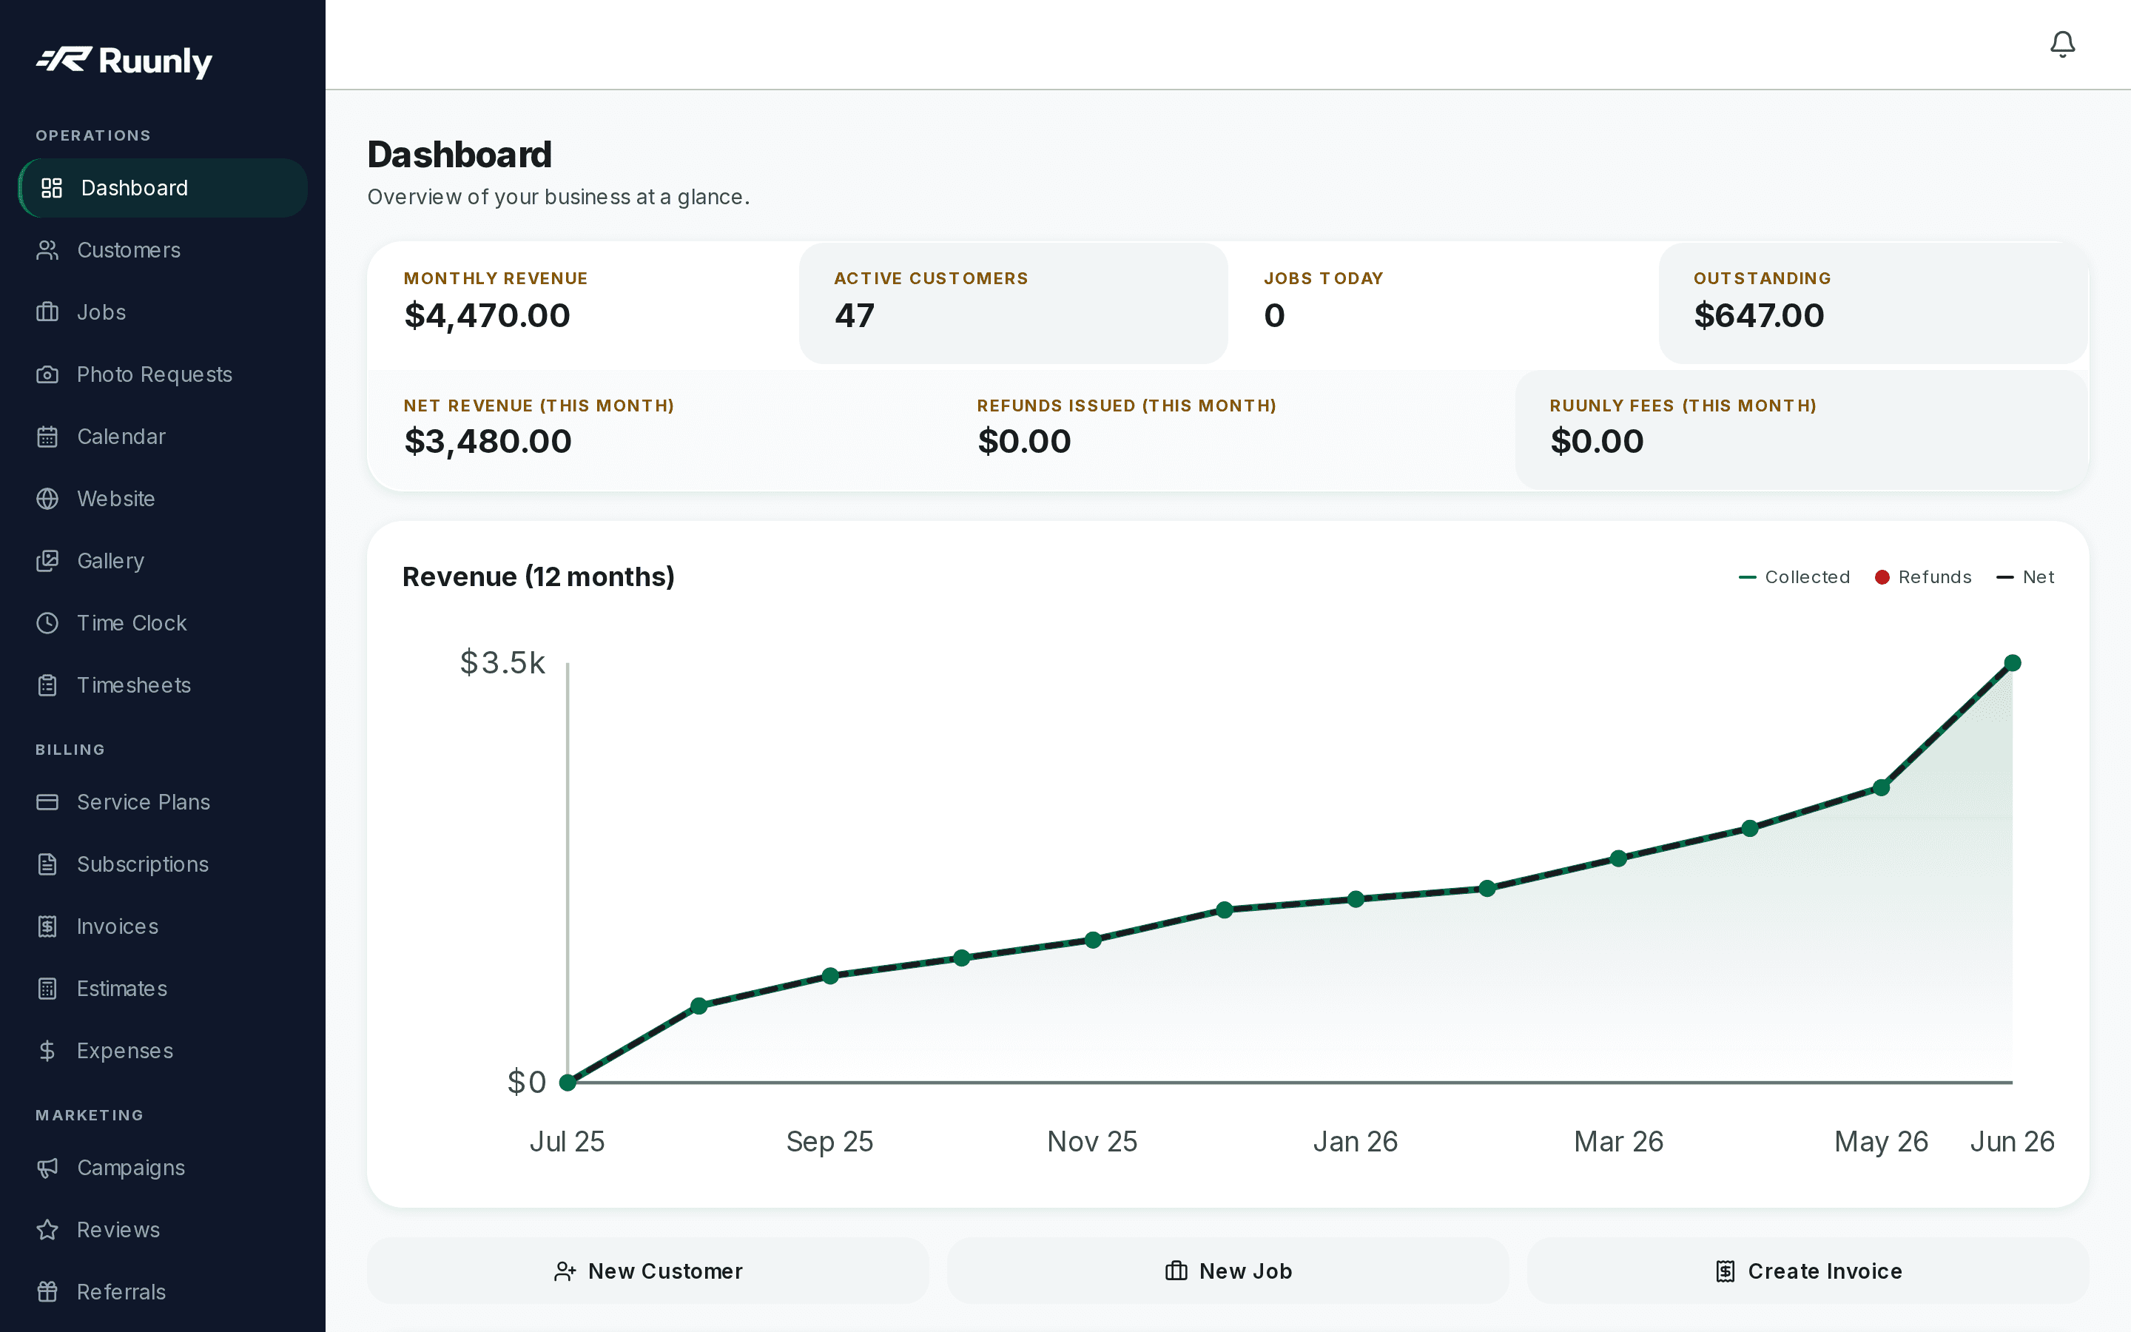2131x1332 pixels.
Task: Click the Jul 25 data point on chart
Action: (568, 1083)
